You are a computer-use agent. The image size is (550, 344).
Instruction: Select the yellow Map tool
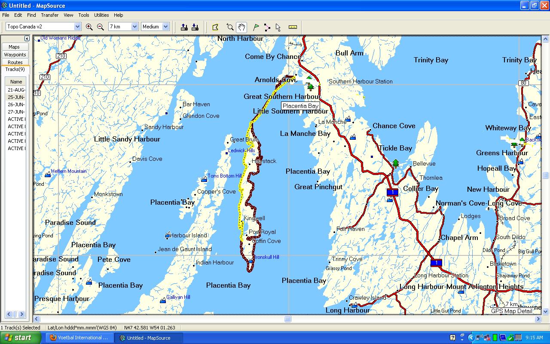point(215,27)
